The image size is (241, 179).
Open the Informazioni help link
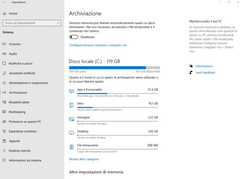coord(204,66)
